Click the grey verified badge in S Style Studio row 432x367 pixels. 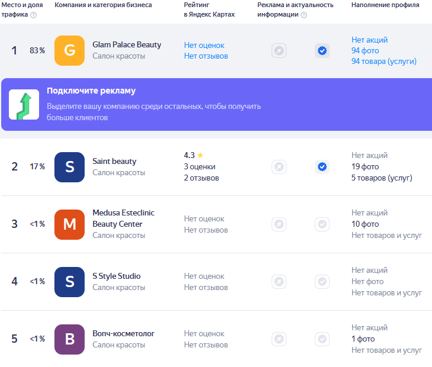click(323, 282)
